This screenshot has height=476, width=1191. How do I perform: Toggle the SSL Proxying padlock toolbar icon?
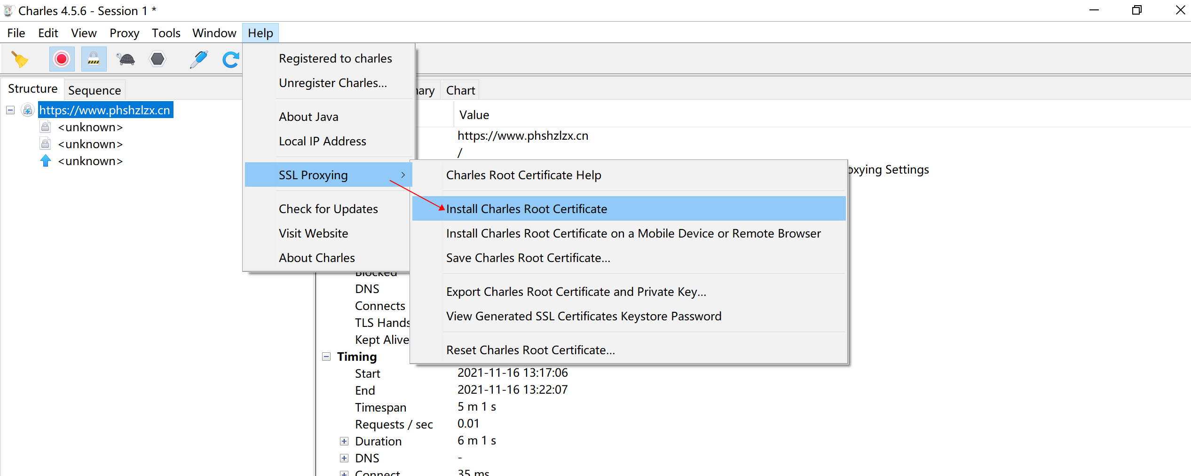[x=94, y=59]
